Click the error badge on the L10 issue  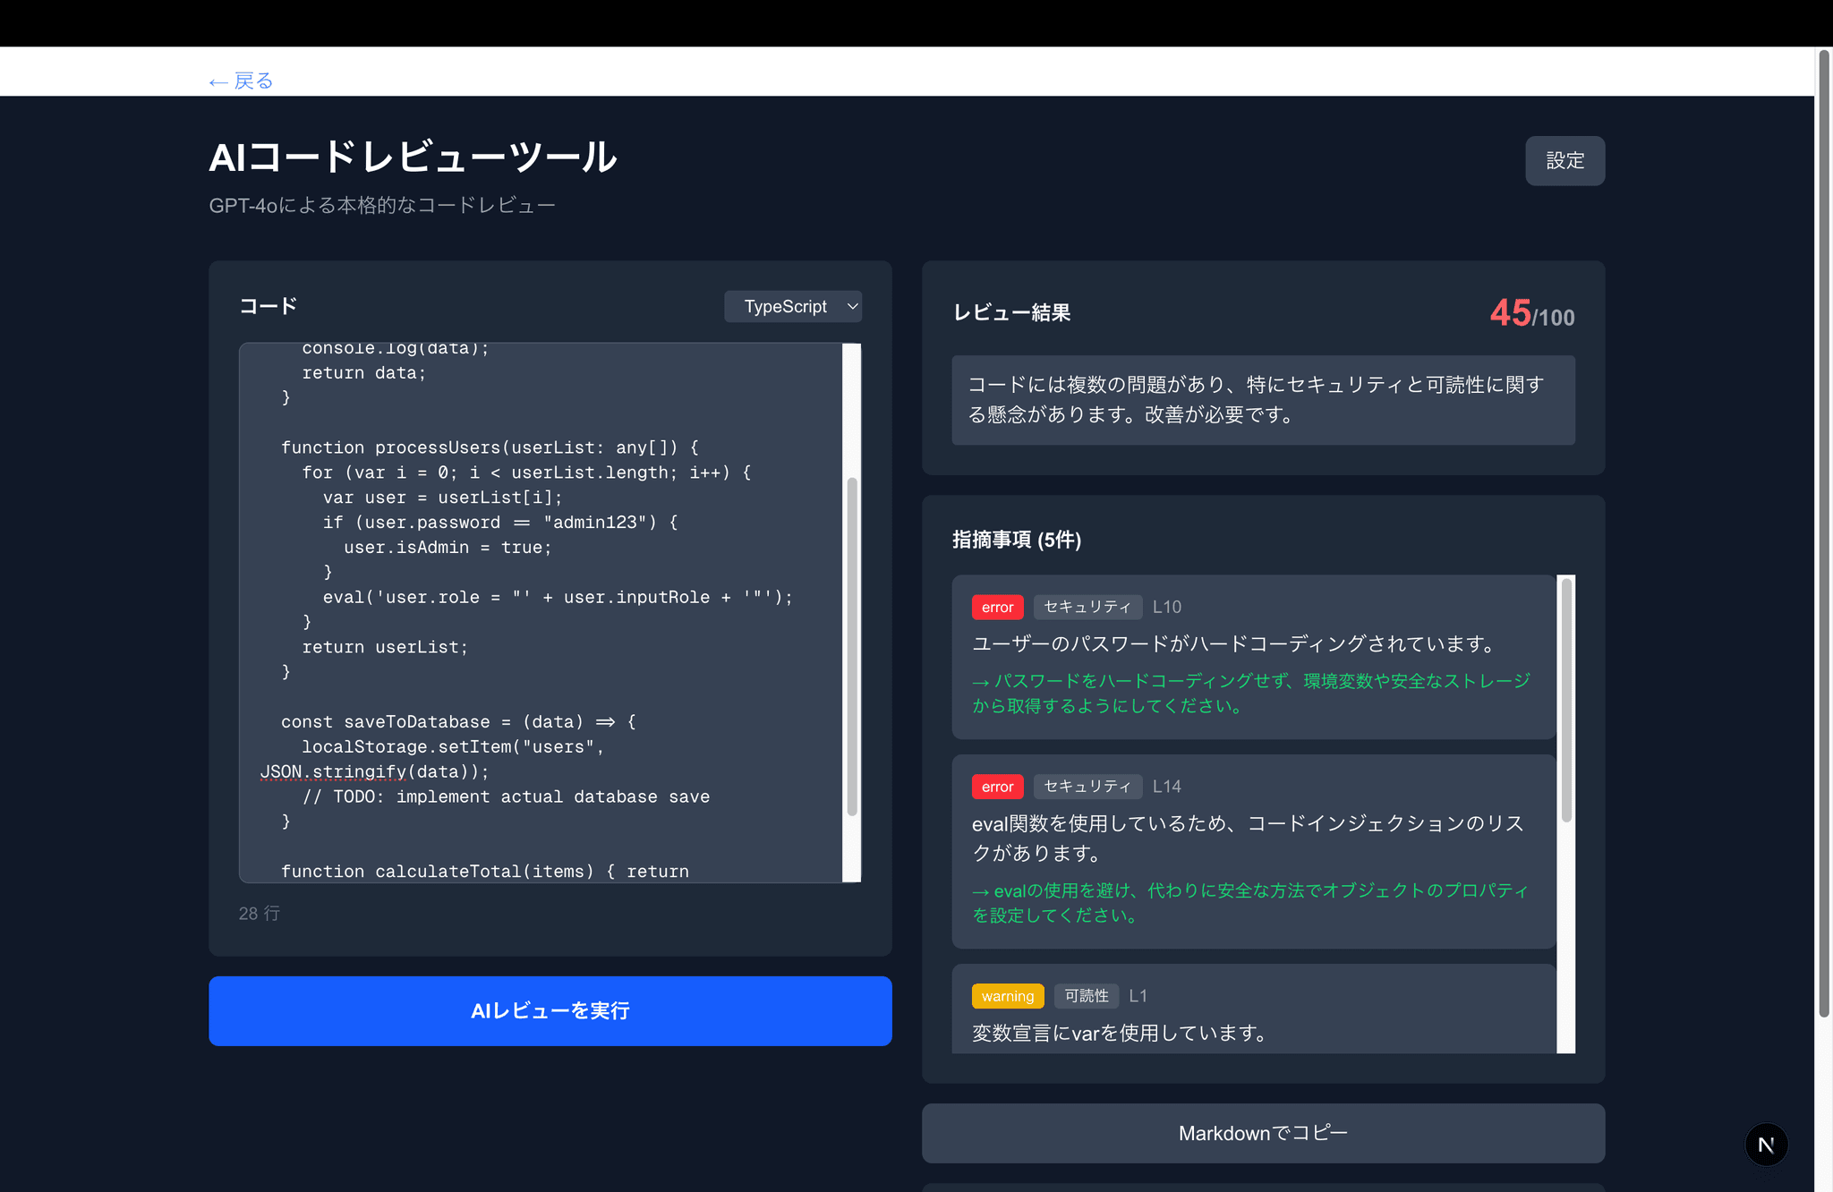coord(997,607)
